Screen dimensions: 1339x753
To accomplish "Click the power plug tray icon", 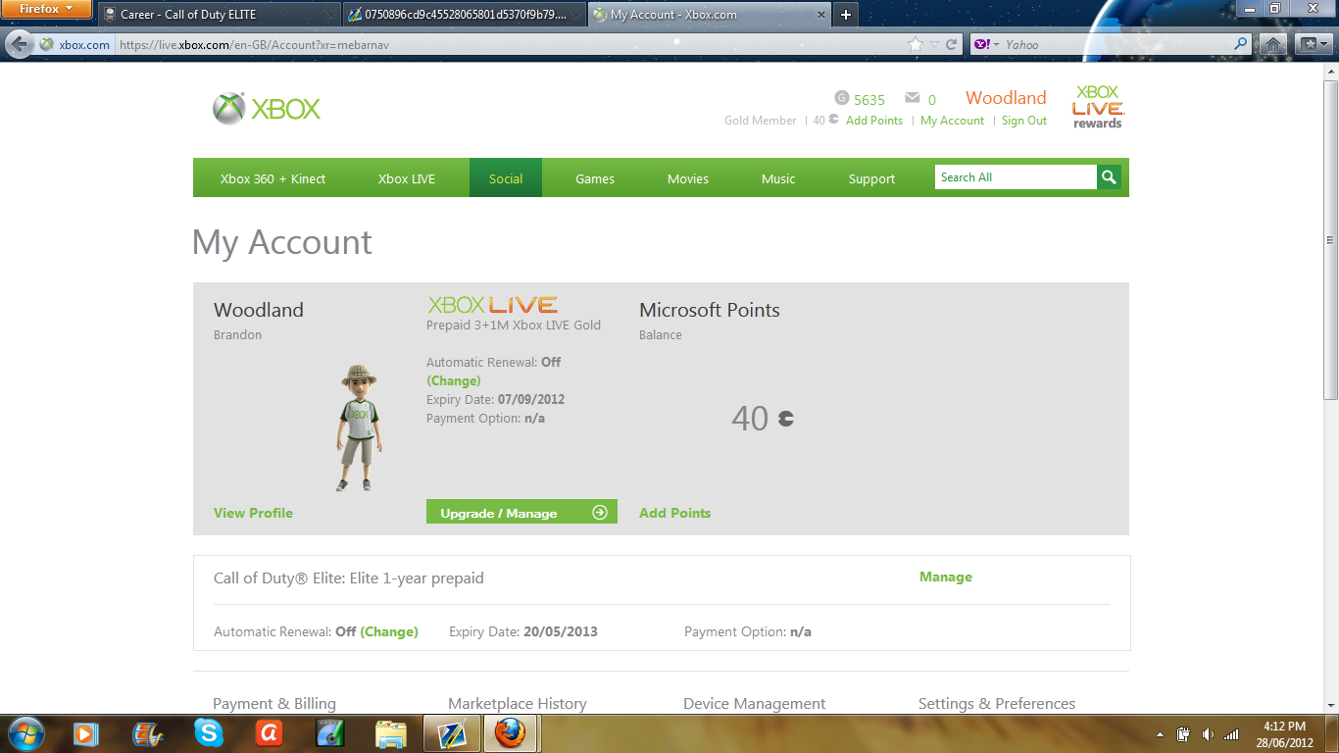I will click(x=1184, y=733).
